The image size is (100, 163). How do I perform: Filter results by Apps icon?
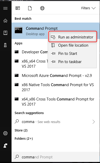[18, 8]
